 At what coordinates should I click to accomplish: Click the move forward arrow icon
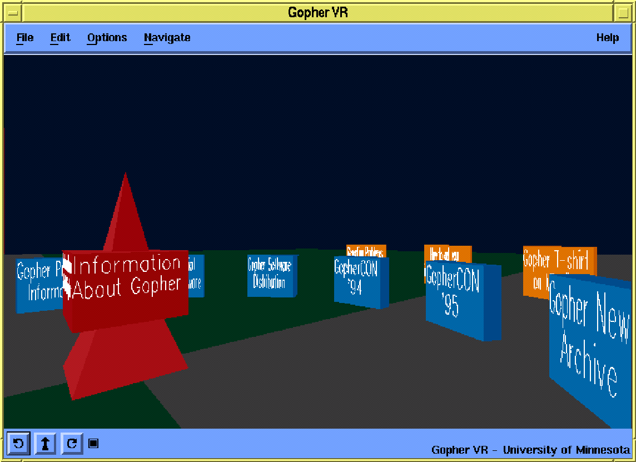[x=45, y=443]
